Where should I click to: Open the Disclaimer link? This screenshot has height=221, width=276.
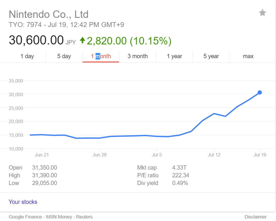(255, 217)
